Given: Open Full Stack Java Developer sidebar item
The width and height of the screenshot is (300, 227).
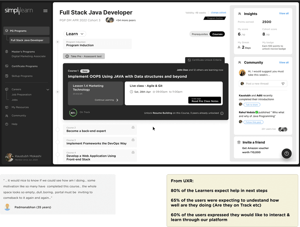Looking at the screenshot, I should pos(30,40).
